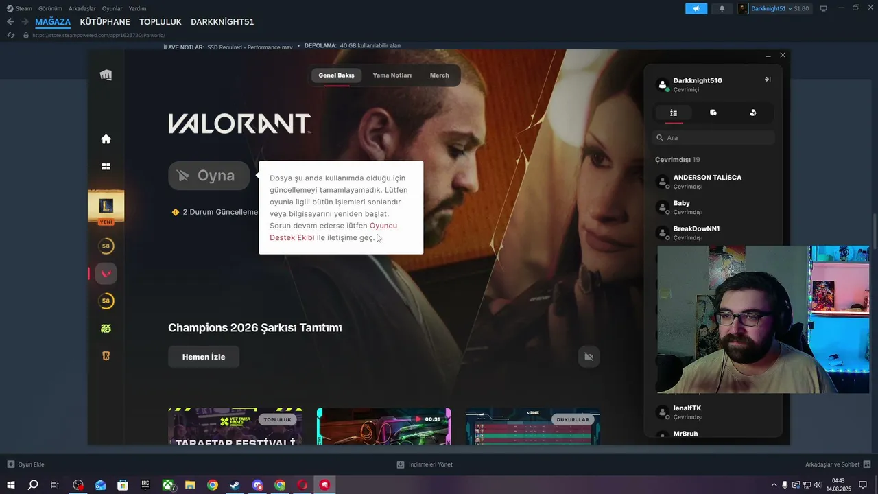This screenshot has width=878, height=494.
Task: Open the 2 Durum Güncellemesi warning
Action: [x=215, y=212]
